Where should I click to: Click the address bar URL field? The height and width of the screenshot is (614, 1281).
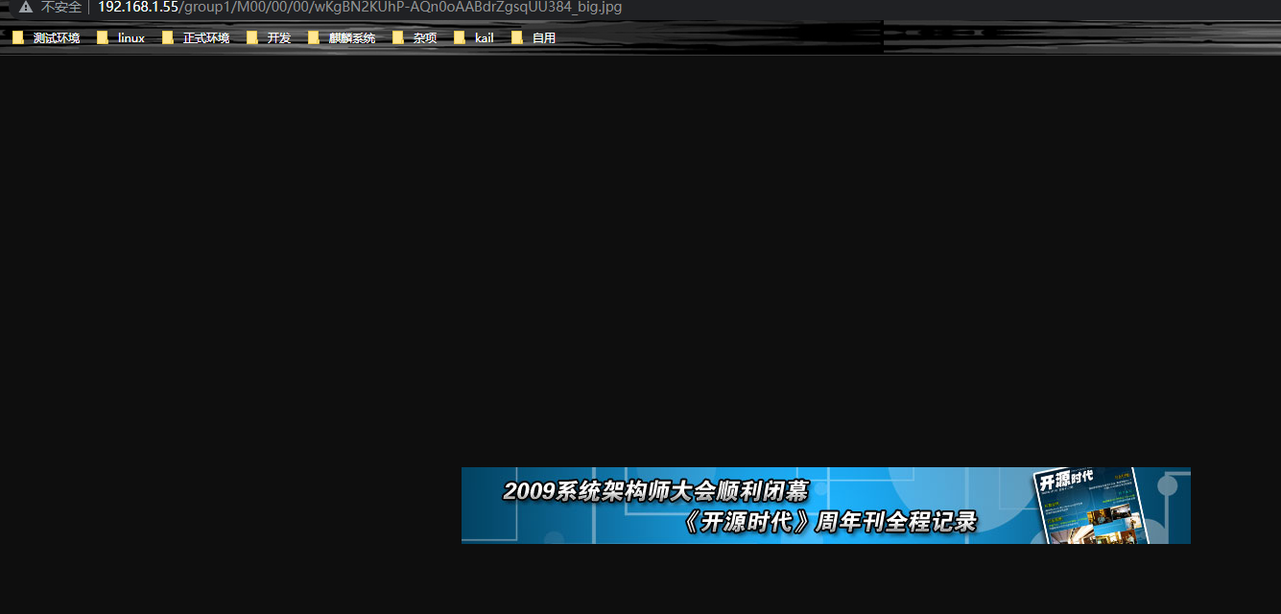pos(360,7)
